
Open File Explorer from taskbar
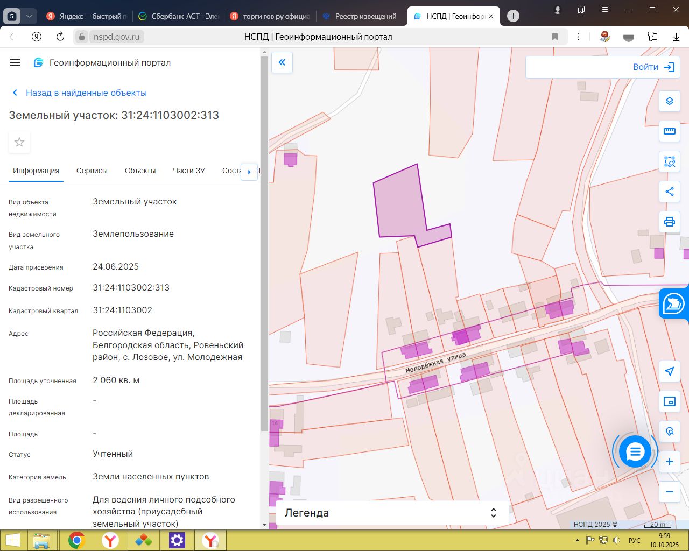click(x=42, y=540)
